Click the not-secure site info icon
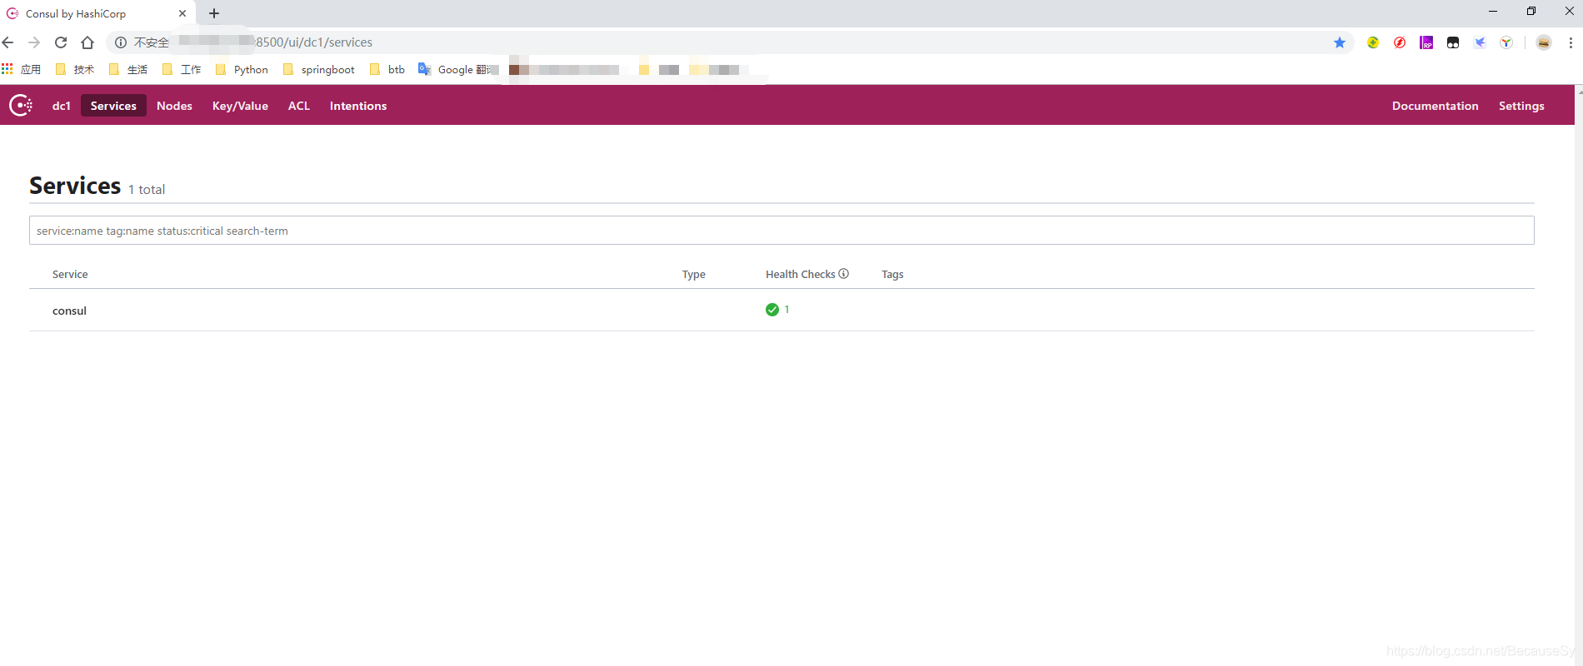Viewport: 1583px width, 666px height. pos(121,42)
